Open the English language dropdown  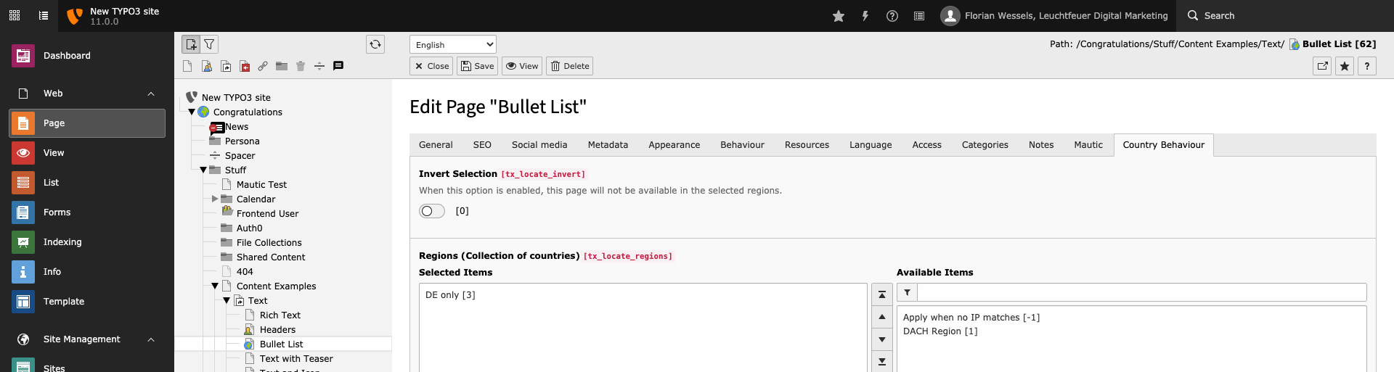pos(453,44)
